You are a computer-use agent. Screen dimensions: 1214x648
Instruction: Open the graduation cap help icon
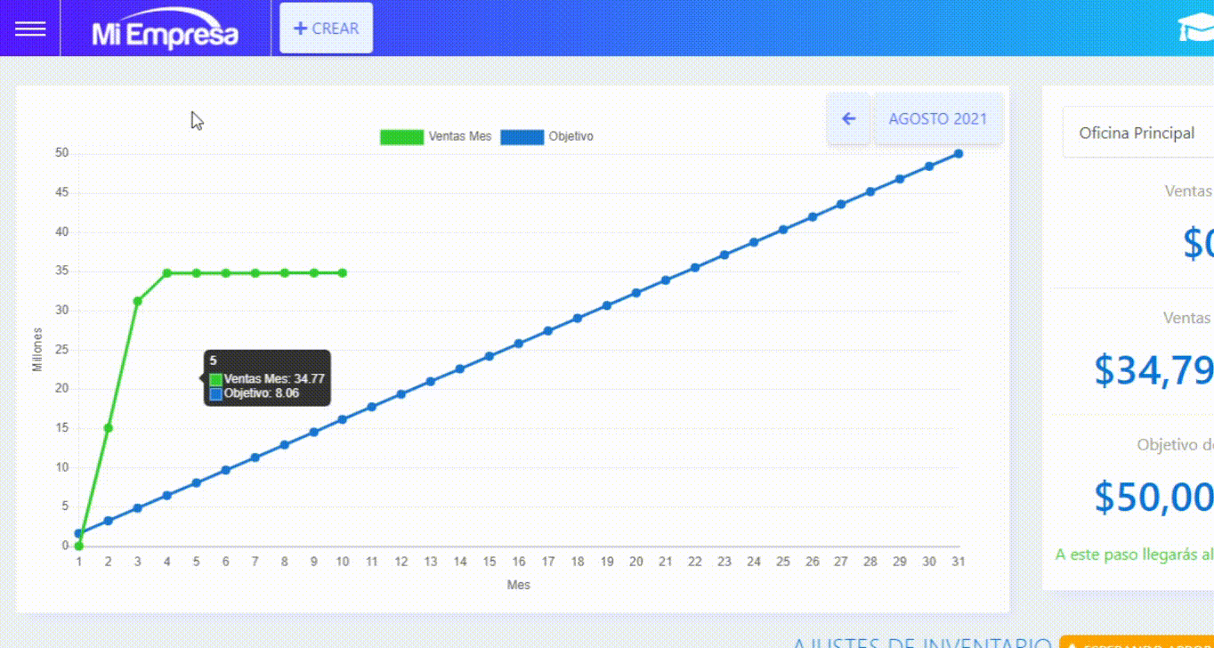[1195, 29]
